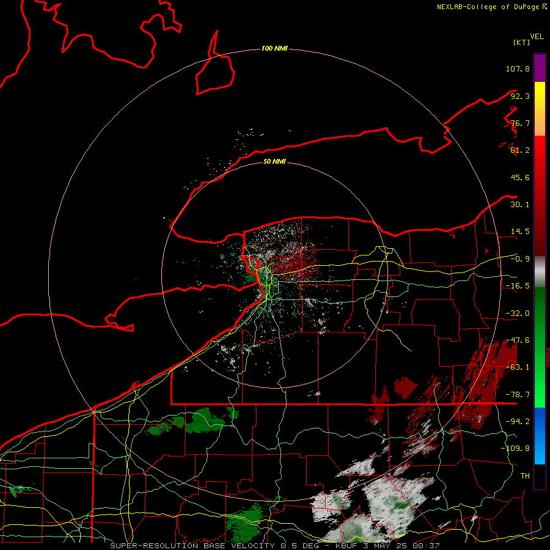The height and width of the screenshot is (550, 550).
Task: Select the -78.7 scale value
Action: (518, 395)
